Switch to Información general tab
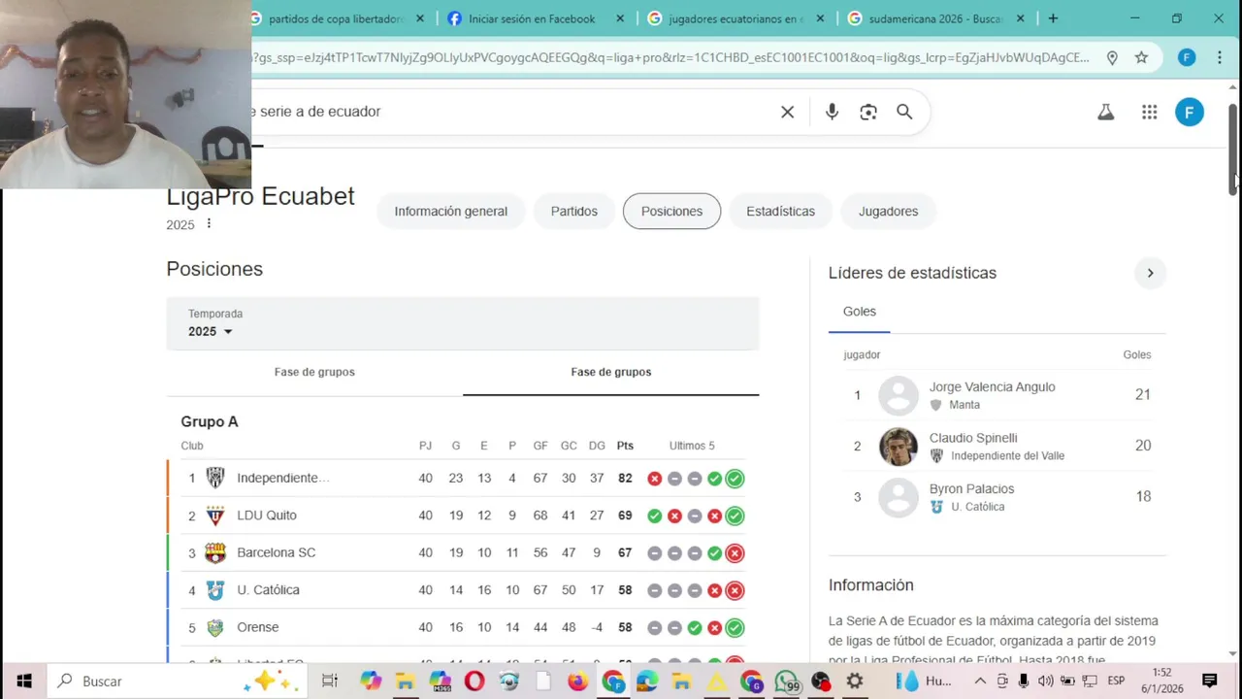Screen dimensions: 1242x699 (450, 211)
